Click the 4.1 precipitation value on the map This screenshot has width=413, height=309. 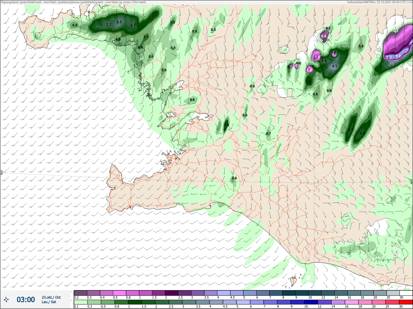coord(335,66)
